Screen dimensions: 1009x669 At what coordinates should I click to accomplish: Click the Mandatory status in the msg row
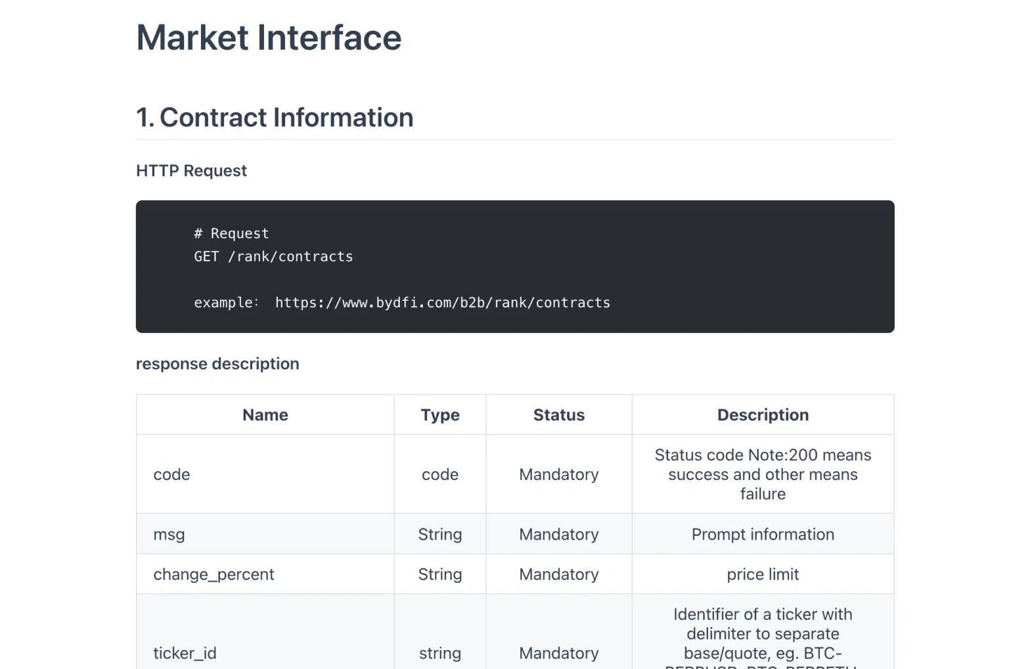coord(558,534)
